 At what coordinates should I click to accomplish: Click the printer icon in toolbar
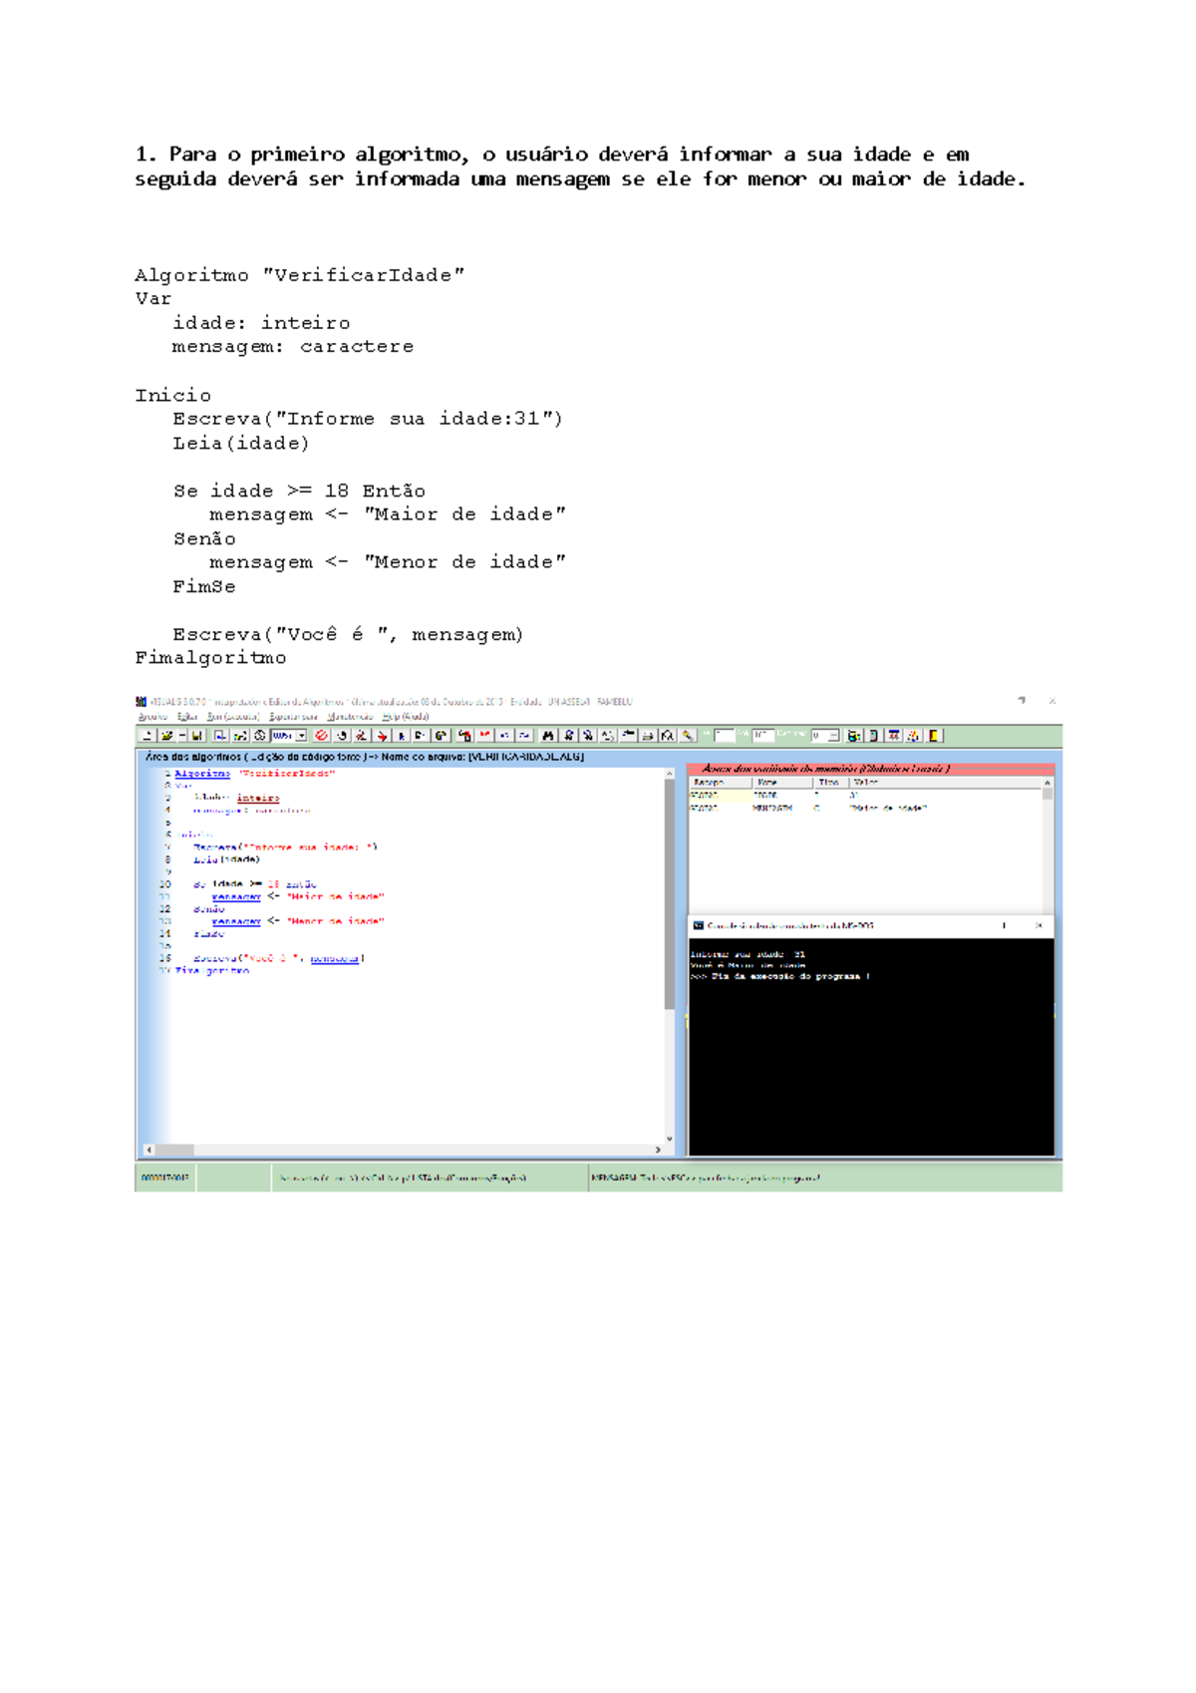click(x=648, y=736)
